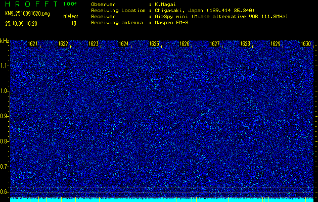Click the kHz axis unit label
This screenshot has width=318, height=202.
5,40
